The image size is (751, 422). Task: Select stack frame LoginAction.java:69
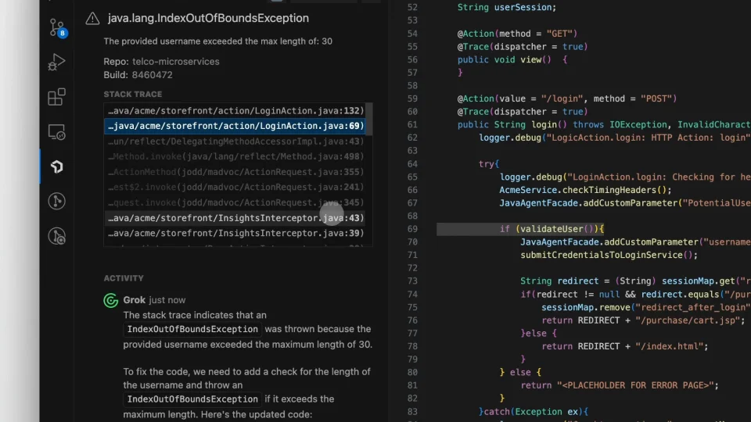pos(235,126)
